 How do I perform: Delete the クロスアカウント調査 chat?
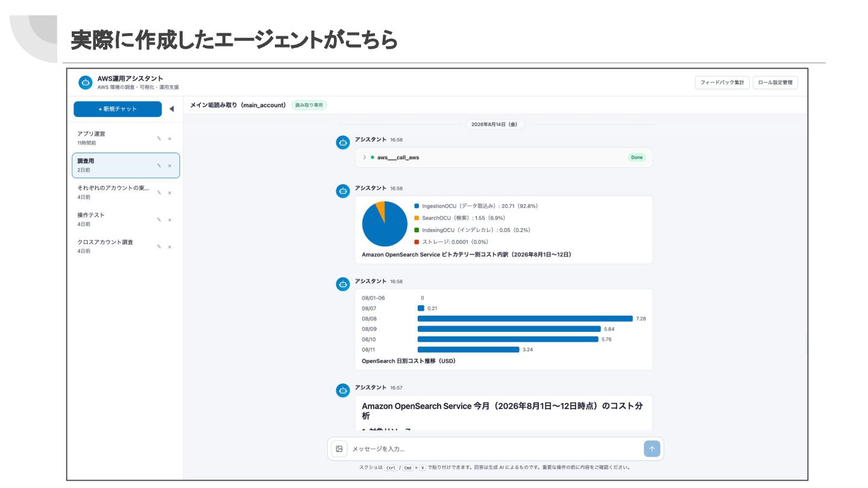169,247
